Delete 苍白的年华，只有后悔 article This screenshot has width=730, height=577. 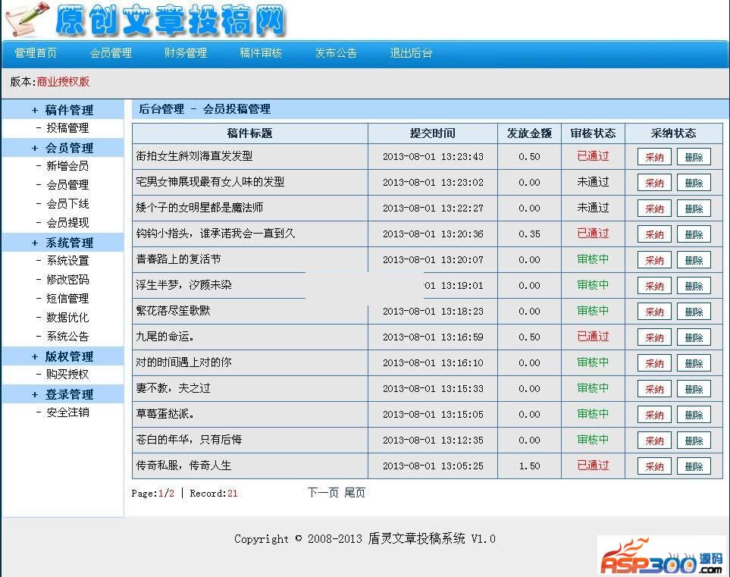tap(694, 441)
